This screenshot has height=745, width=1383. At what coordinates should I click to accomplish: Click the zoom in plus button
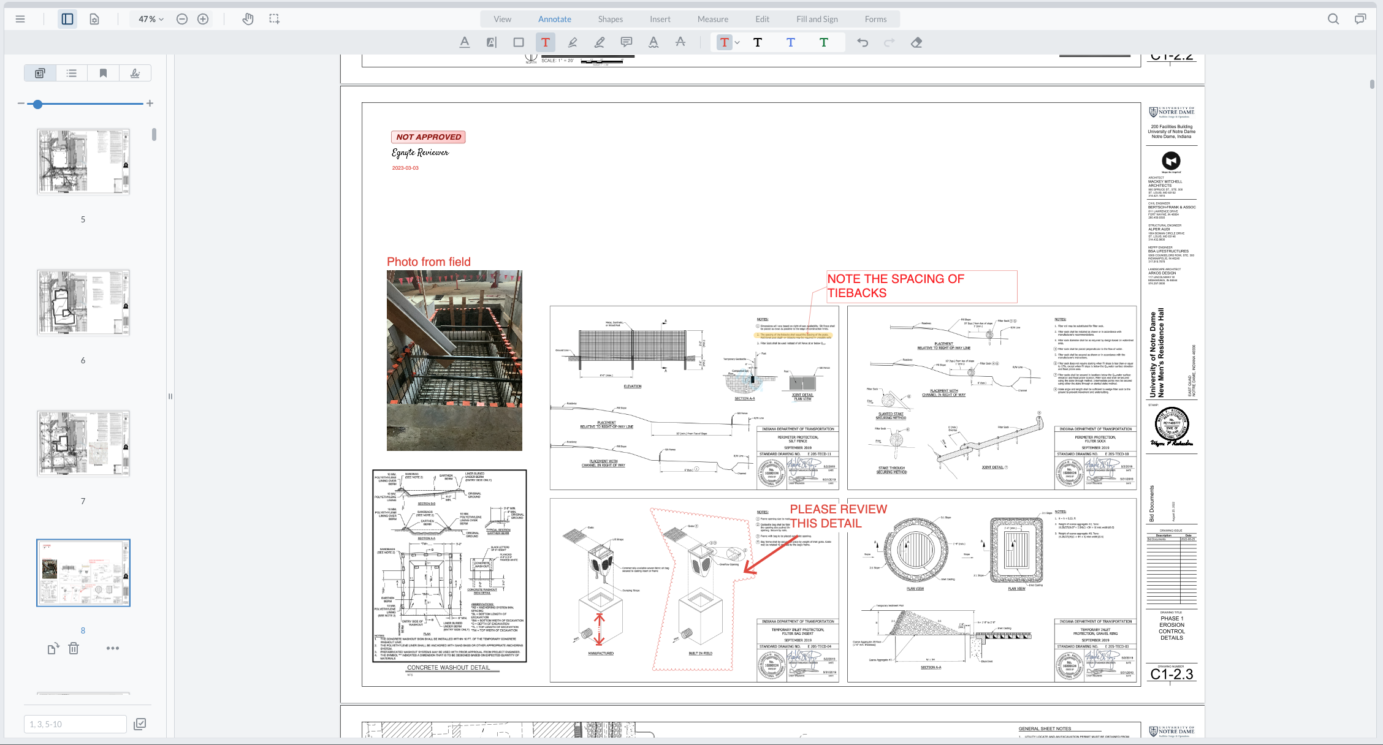203,19
